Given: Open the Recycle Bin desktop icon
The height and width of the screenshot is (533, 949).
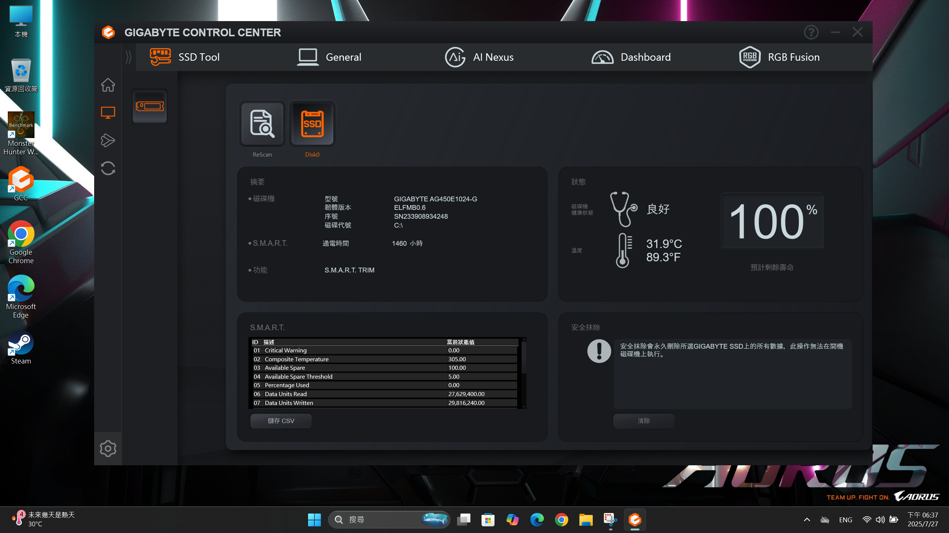Looking at the screenshot, I should click(21, 75).
